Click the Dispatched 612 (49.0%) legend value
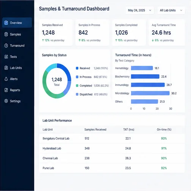The width and height of the screenshot is (191, 191). pos(101,94)
